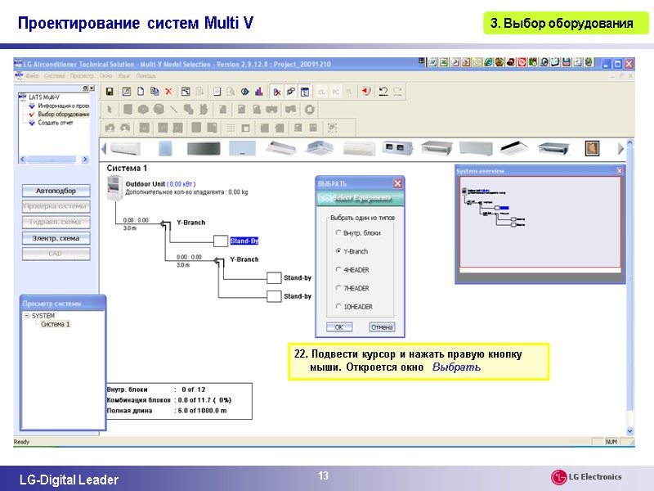The height and width of the screenshot is (491, 654).
Task: Select the 4HEADER radio option
Action: click(x=338, y=269)
